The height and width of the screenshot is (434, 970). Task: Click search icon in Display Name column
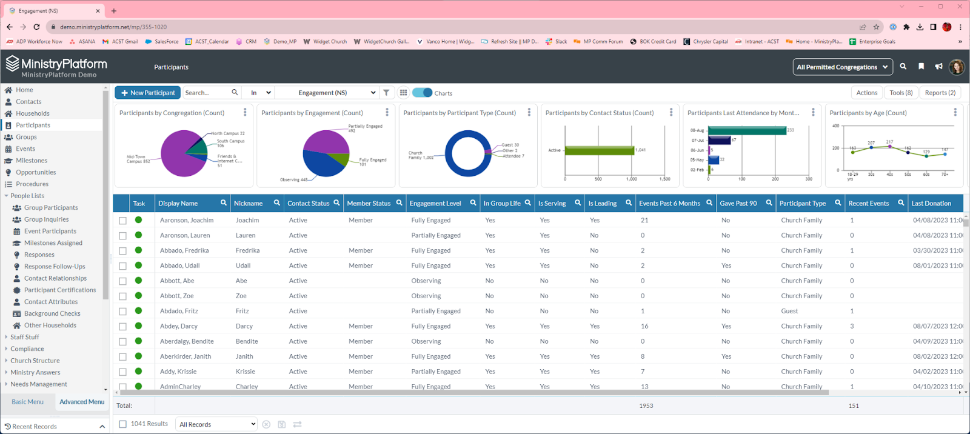pos(224,203)
